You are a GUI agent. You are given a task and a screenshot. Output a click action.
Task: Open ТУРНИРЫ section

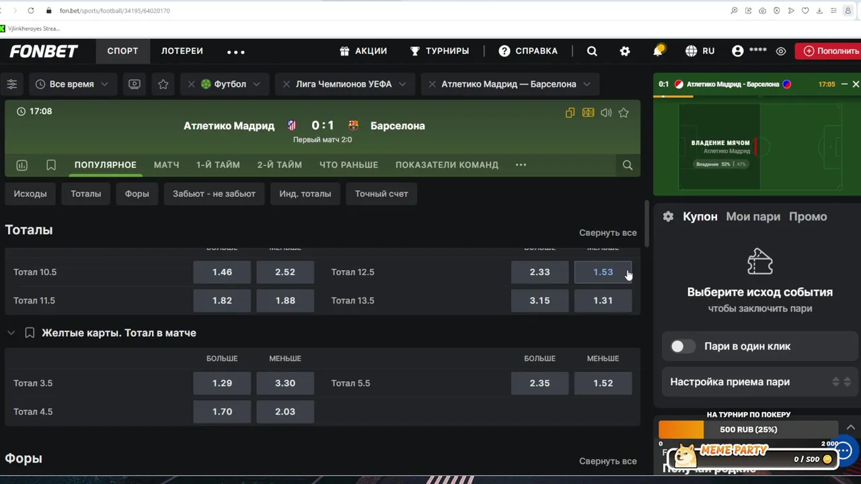pyautogui.click(x=439, y=51)
